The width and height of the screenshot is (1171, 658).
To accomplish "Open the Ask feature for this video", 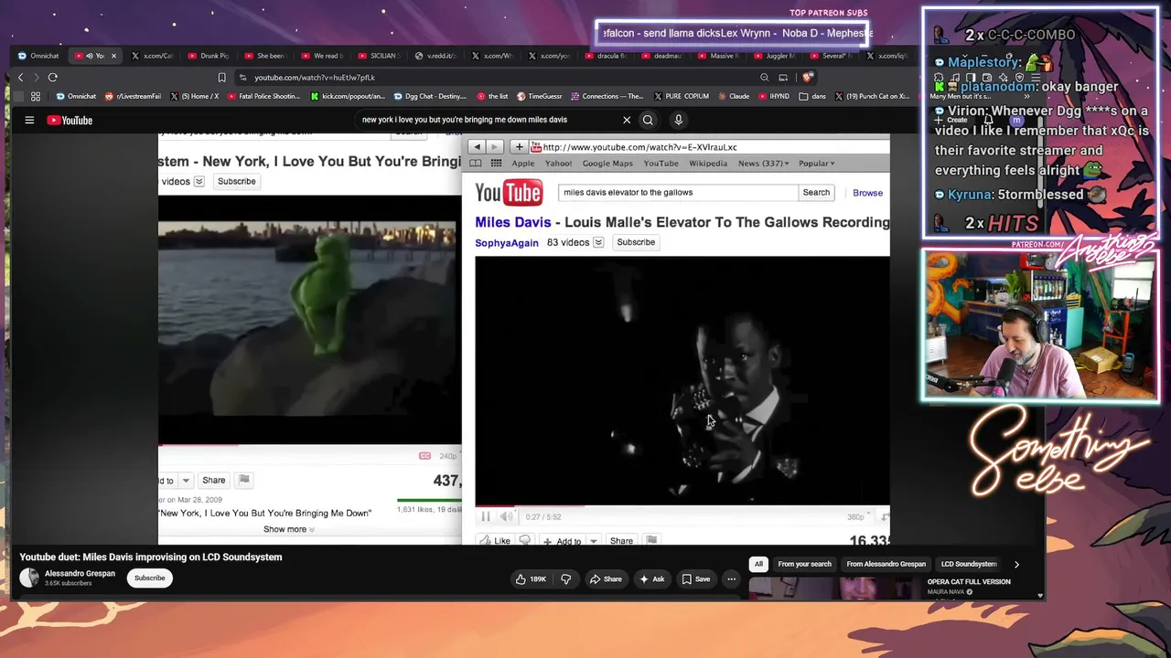I will coord(652,579).
